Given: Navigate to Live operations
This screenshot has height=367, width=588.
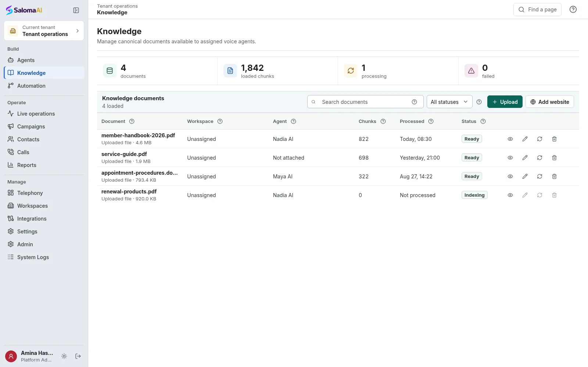Looking at the screenshot, I should point(44,114).
